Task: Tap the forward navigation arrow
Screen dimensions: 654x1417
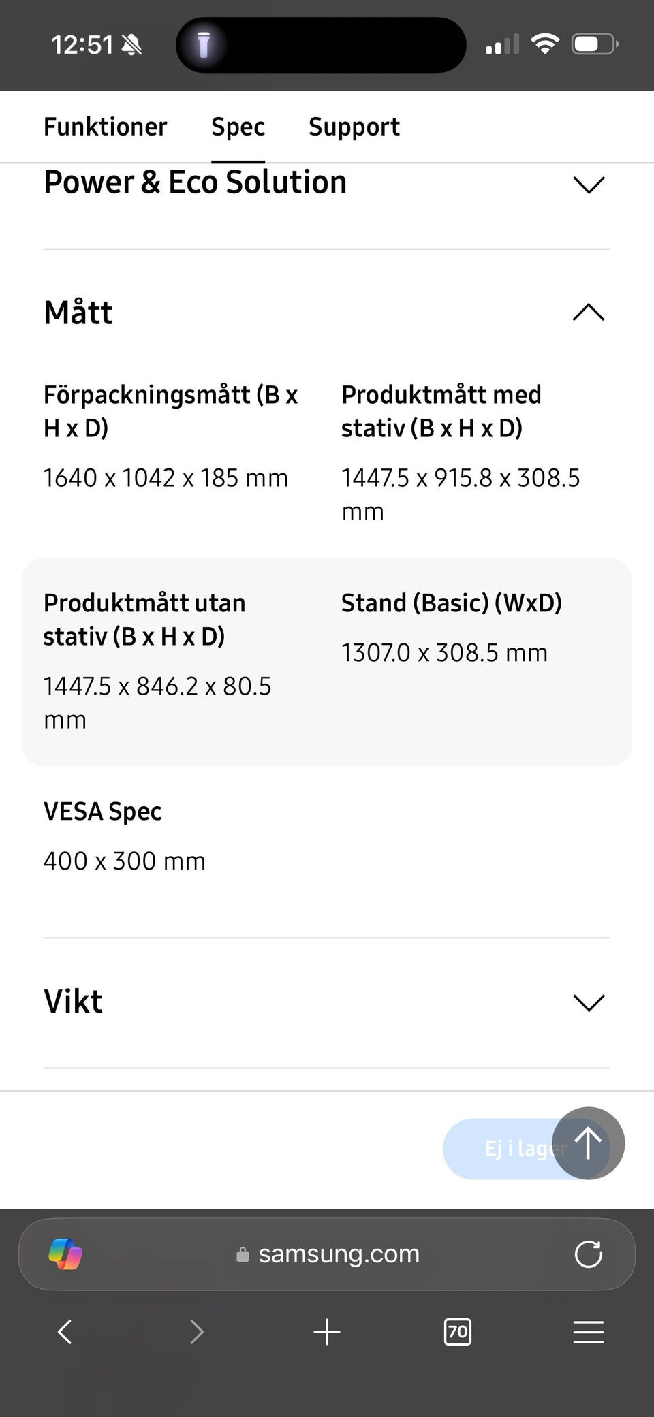Action: [x=196, y=1332]
